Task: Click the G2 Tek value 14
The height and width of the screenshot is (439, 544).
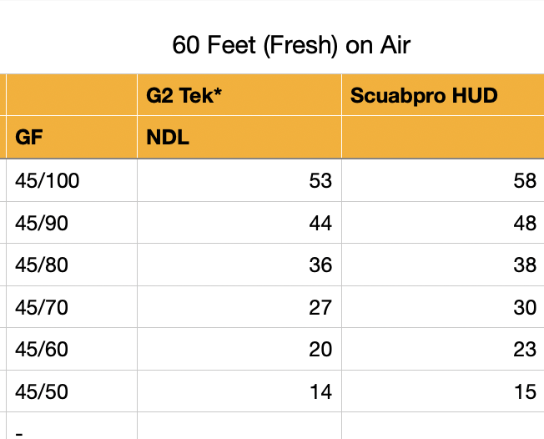Action: [x=239, y=392]
